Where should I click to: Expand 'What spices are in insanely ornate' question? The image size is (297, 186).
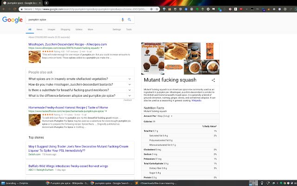point(80,79)
